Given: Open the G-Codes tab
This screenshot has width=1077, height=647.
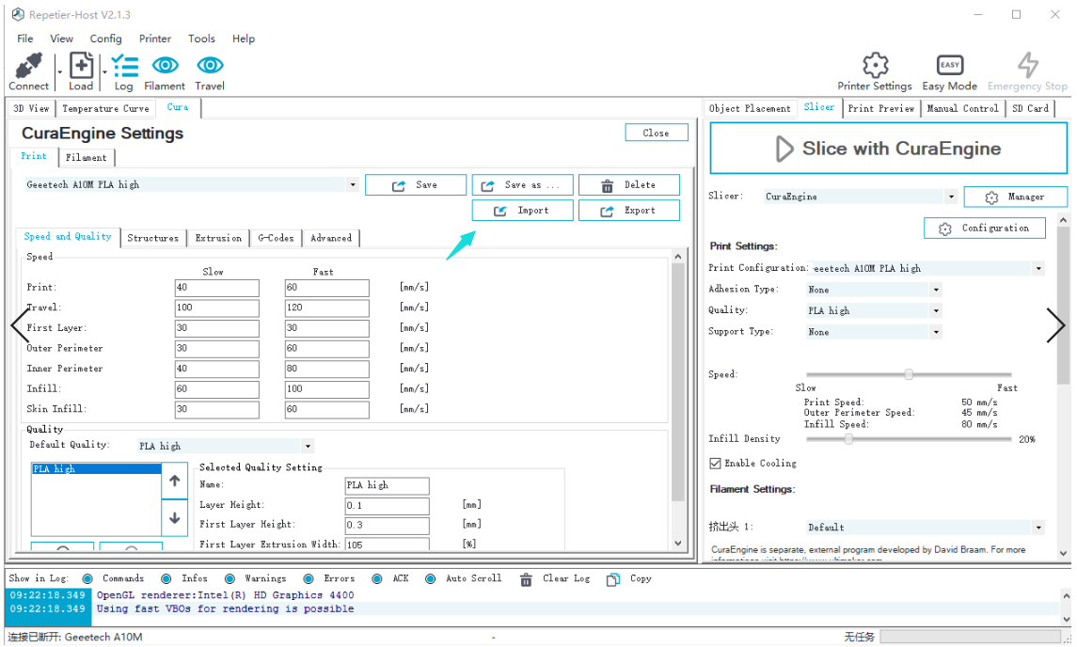Looking at the screenshot, I should coord(277,238).
